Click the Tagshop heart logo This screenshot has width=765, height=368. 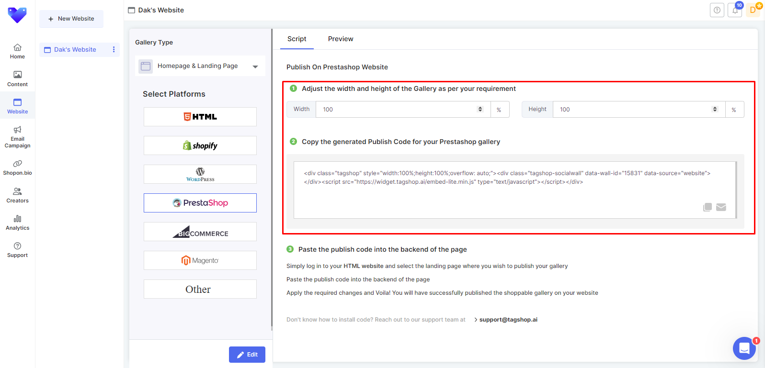click(x=17, y=15)
